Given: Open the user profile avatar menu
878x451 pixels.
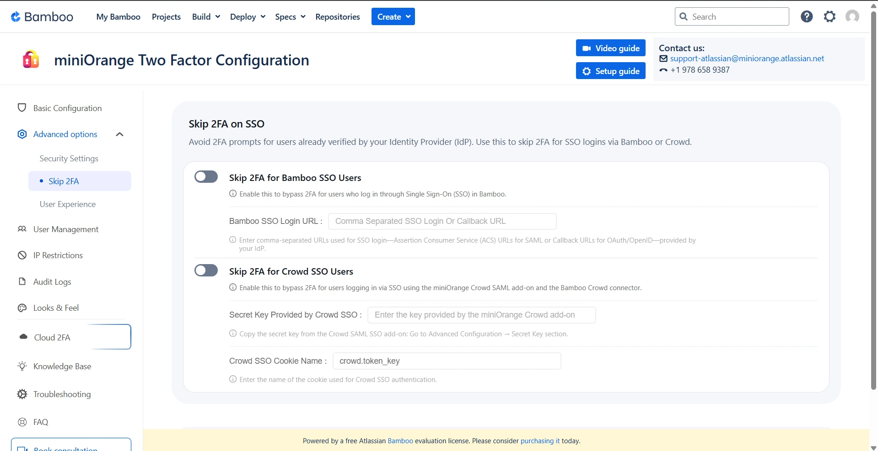Looking at the screenshot, I should (x=852, y=16).
